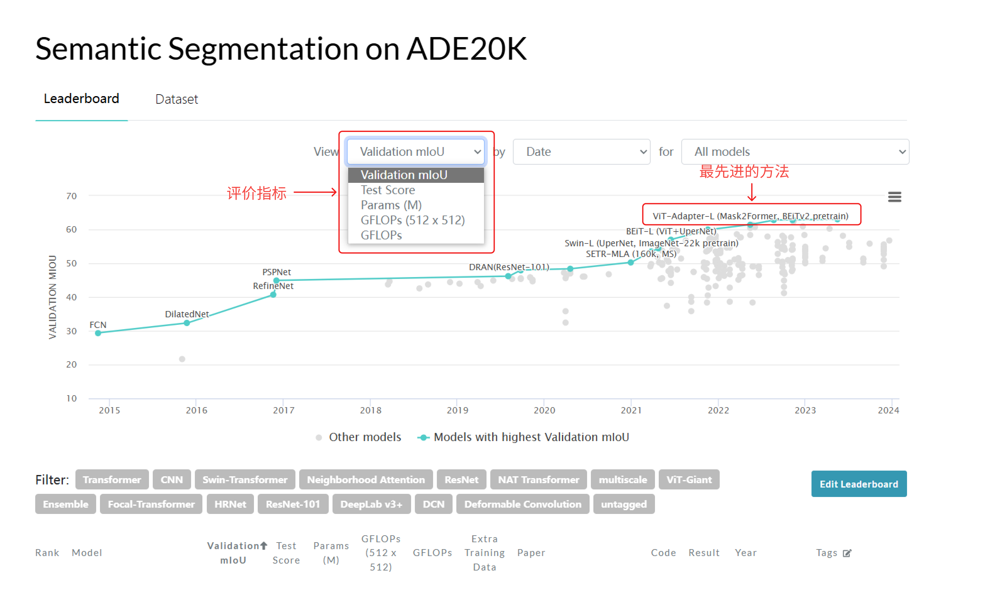Toggle Other models legend marker

pos(319,437)
